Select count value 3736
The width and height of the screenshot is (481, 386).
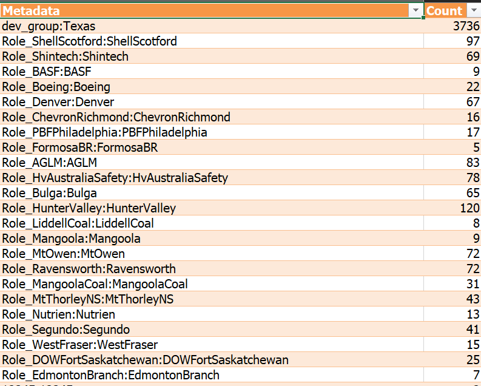tap(452, 26)
